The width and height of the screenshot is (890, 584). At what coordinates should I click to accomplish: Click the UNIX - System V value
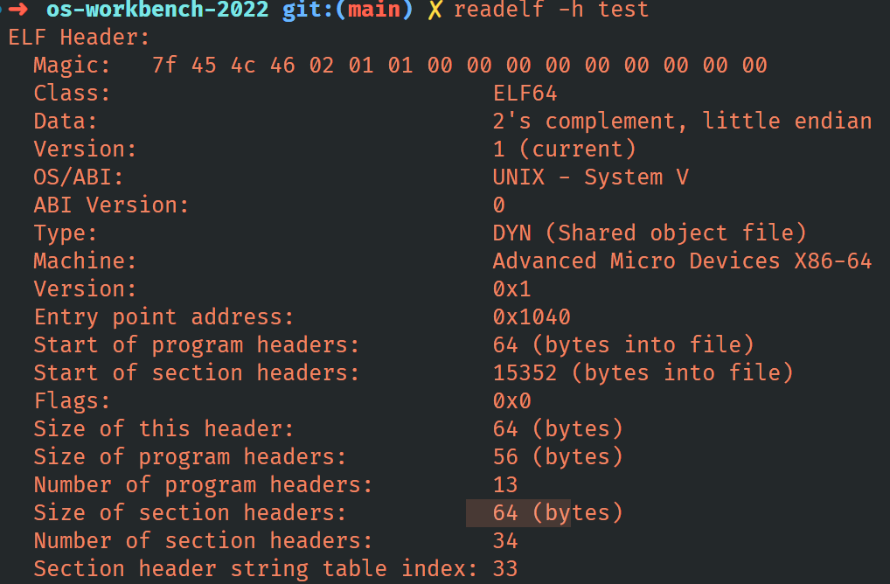tap(590, 177)
